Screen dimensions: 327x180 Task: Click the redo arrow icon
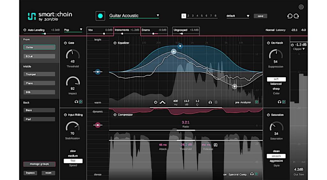point(296,16)
